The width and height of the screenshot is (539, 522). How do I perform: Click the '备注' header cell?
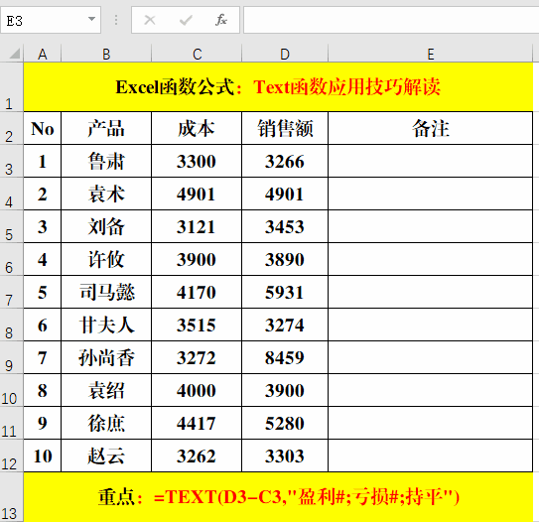[x=431, y=128]
